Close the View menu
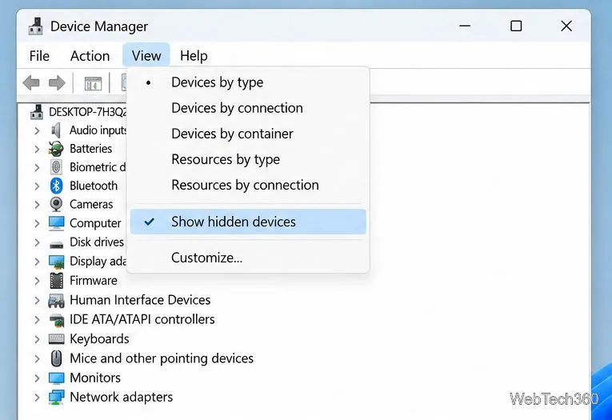 click(146, 55)
